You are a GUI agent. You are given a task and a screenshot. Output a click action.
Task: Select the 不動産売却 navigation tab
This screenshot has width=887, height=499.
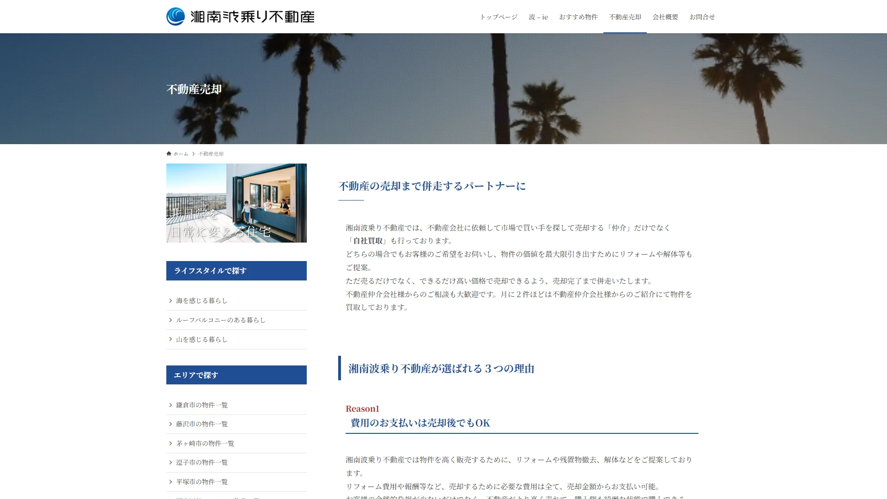coord(625,17)
